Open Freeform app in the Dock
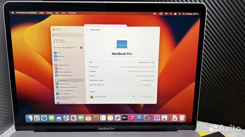The image size is (245, 137). (x=117, y=118)
